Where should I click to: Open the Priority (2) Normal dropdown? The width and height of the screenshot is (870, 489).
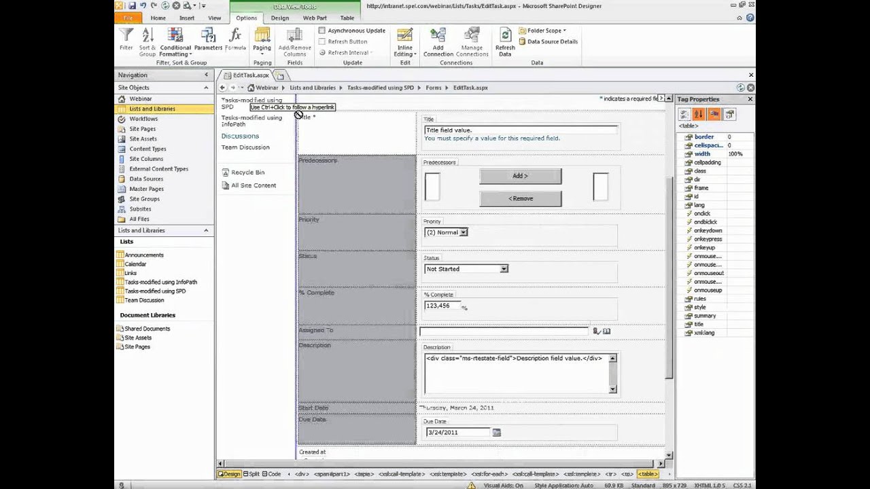pyautogui.click(x=463, y=232)
